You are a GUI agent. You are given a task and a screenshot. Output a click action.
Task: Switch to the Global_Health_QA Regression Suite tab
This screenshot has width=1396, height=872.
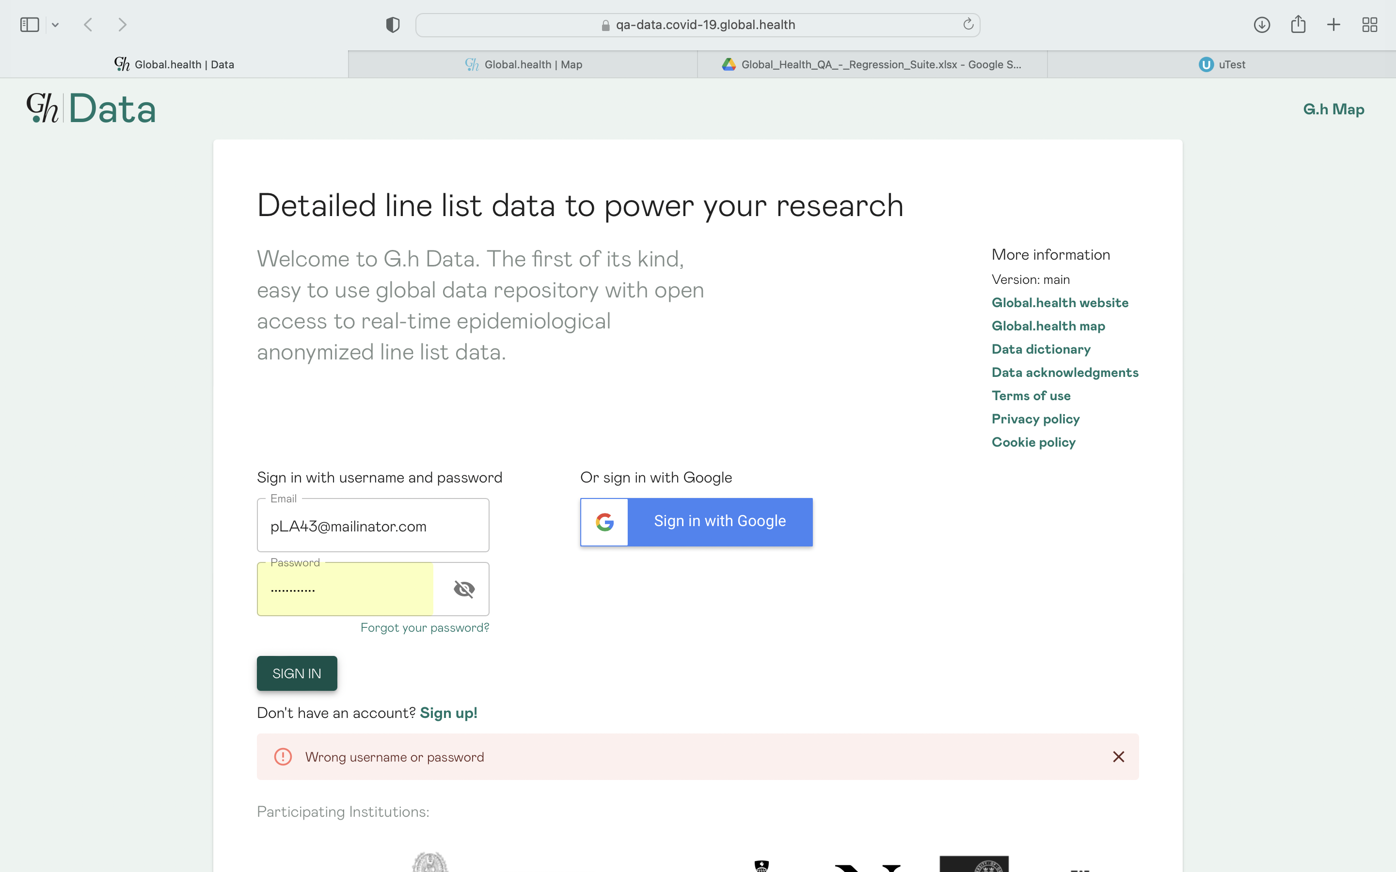point(872,64)
